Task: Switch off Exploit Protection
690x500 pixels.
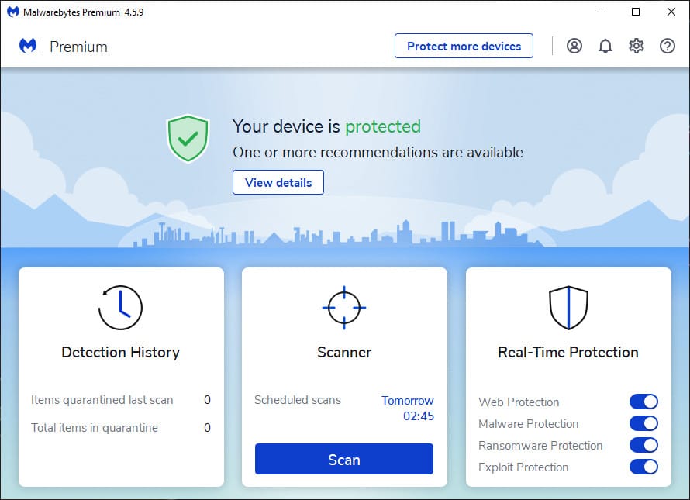Action: (643, 467)
